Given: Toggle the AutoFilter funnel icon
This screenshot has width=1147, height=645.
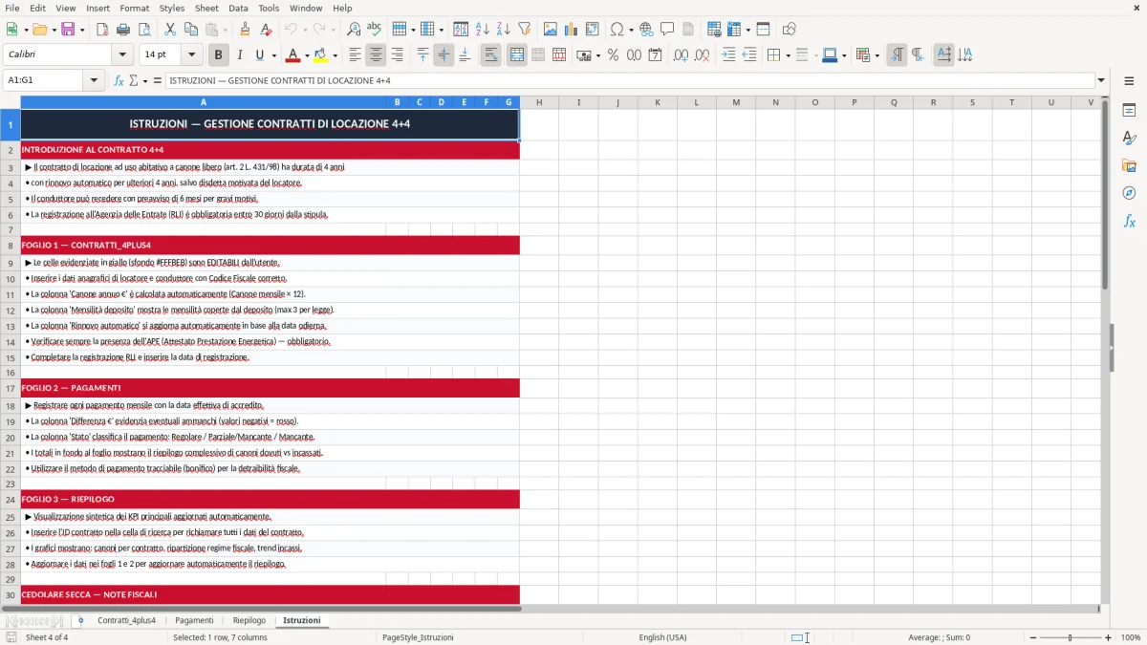Looking at the screenshot, I should click(x=524, y=30).
